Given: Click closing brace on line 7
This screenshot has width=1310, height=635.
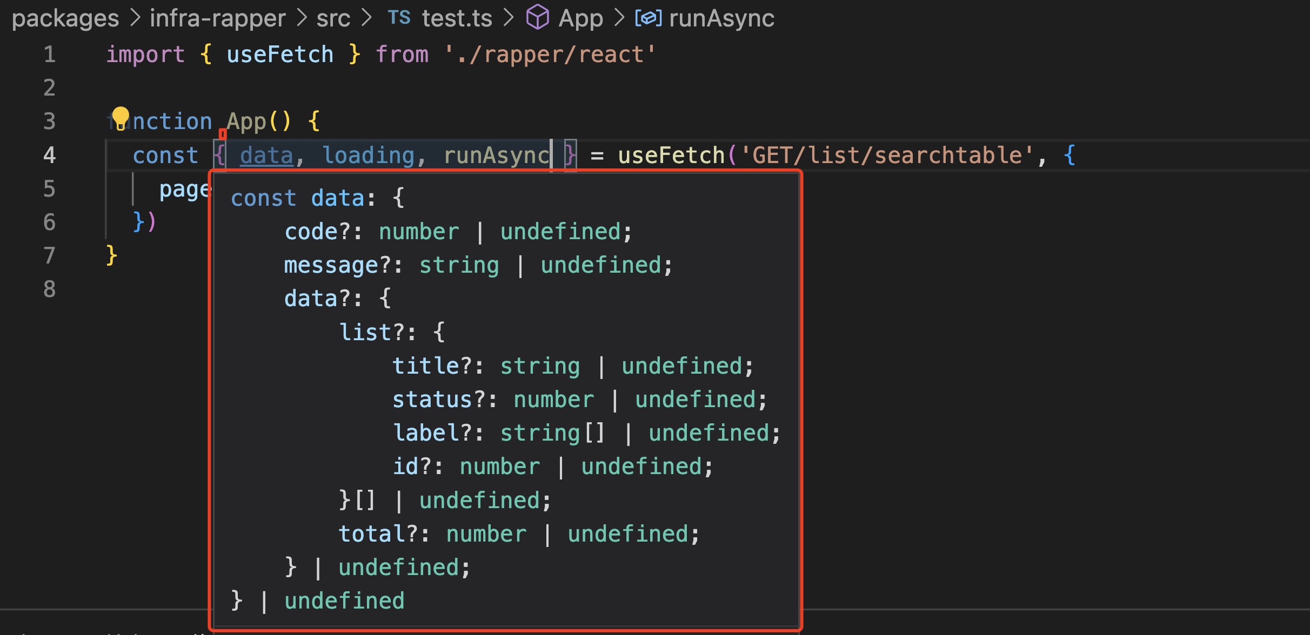Looking at the screenshot, I should click(112, 255).
